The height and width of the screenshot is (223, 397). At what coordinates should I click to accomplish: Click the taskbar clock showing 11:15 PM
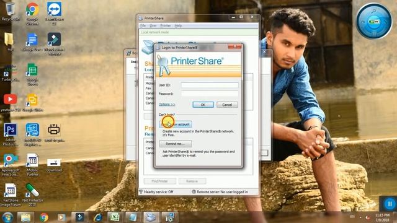[382, 217]
